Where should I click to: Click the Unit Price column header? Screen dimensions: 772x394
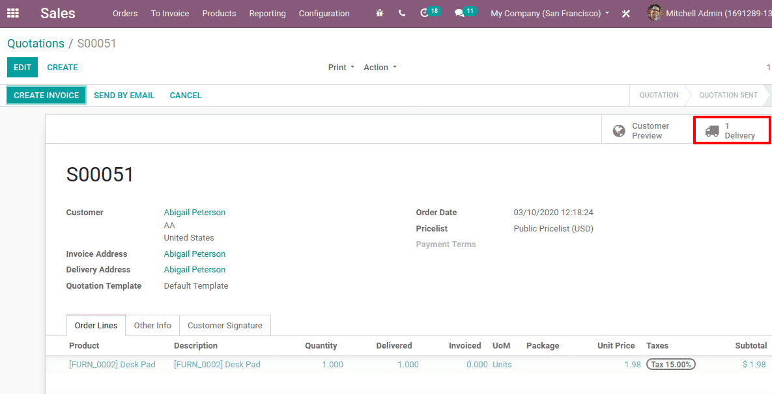[616, 346]
